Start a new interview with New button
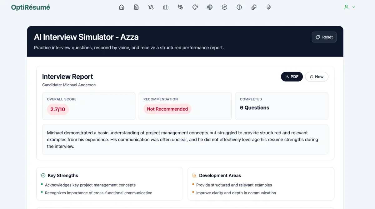The image size is (375, 209). pos(316,77)
